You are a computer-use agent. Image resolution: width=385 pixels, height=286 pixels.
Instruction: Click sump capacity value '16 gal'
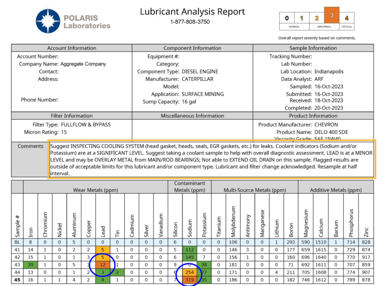189,101
